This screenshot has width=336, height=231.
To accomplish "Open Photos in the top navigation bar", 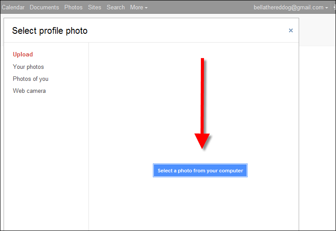I will coord(73,8).
